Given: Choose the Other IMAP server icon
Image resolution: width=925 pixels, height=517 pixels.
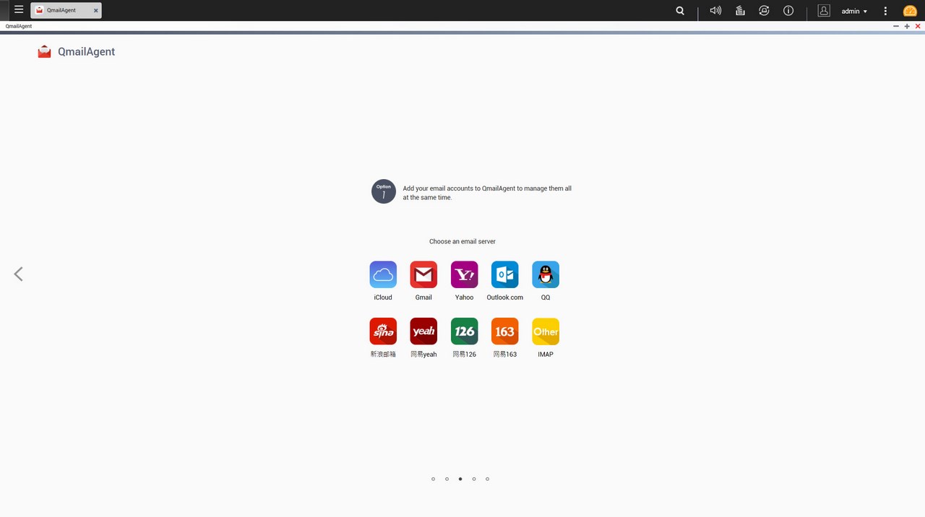Looking at the screenshot, I should point(546,331).
